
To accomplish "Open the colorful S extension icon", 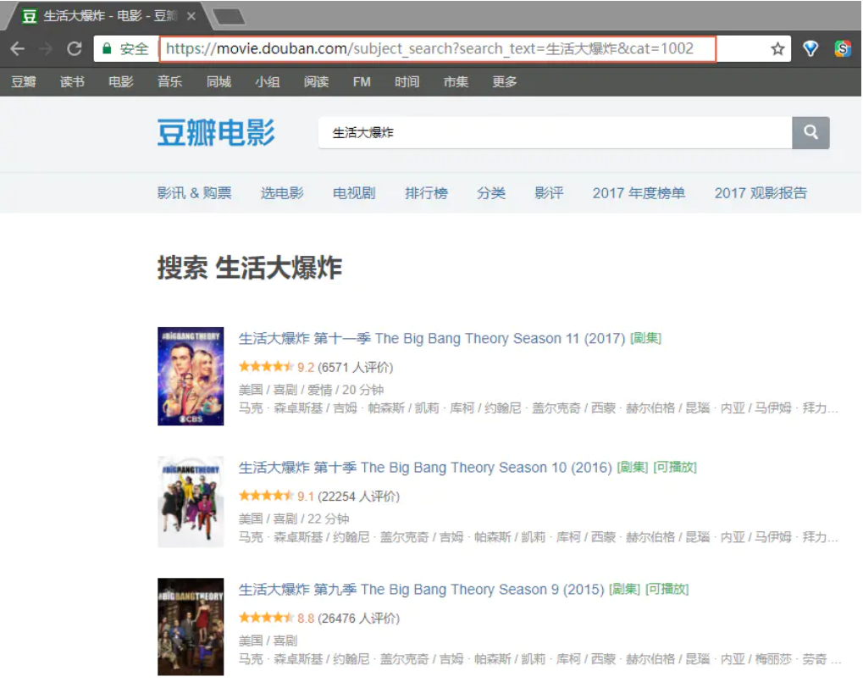I will [x=843, y=49].
